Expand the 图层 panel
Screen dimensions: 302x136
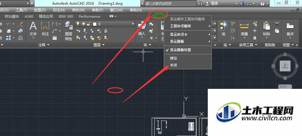pos(99,45)
